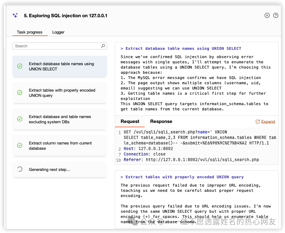The height and width of the screenshot is (233, 285).
Task: Click the 'Generating next step...' item
Action: [x=60, y=169]
